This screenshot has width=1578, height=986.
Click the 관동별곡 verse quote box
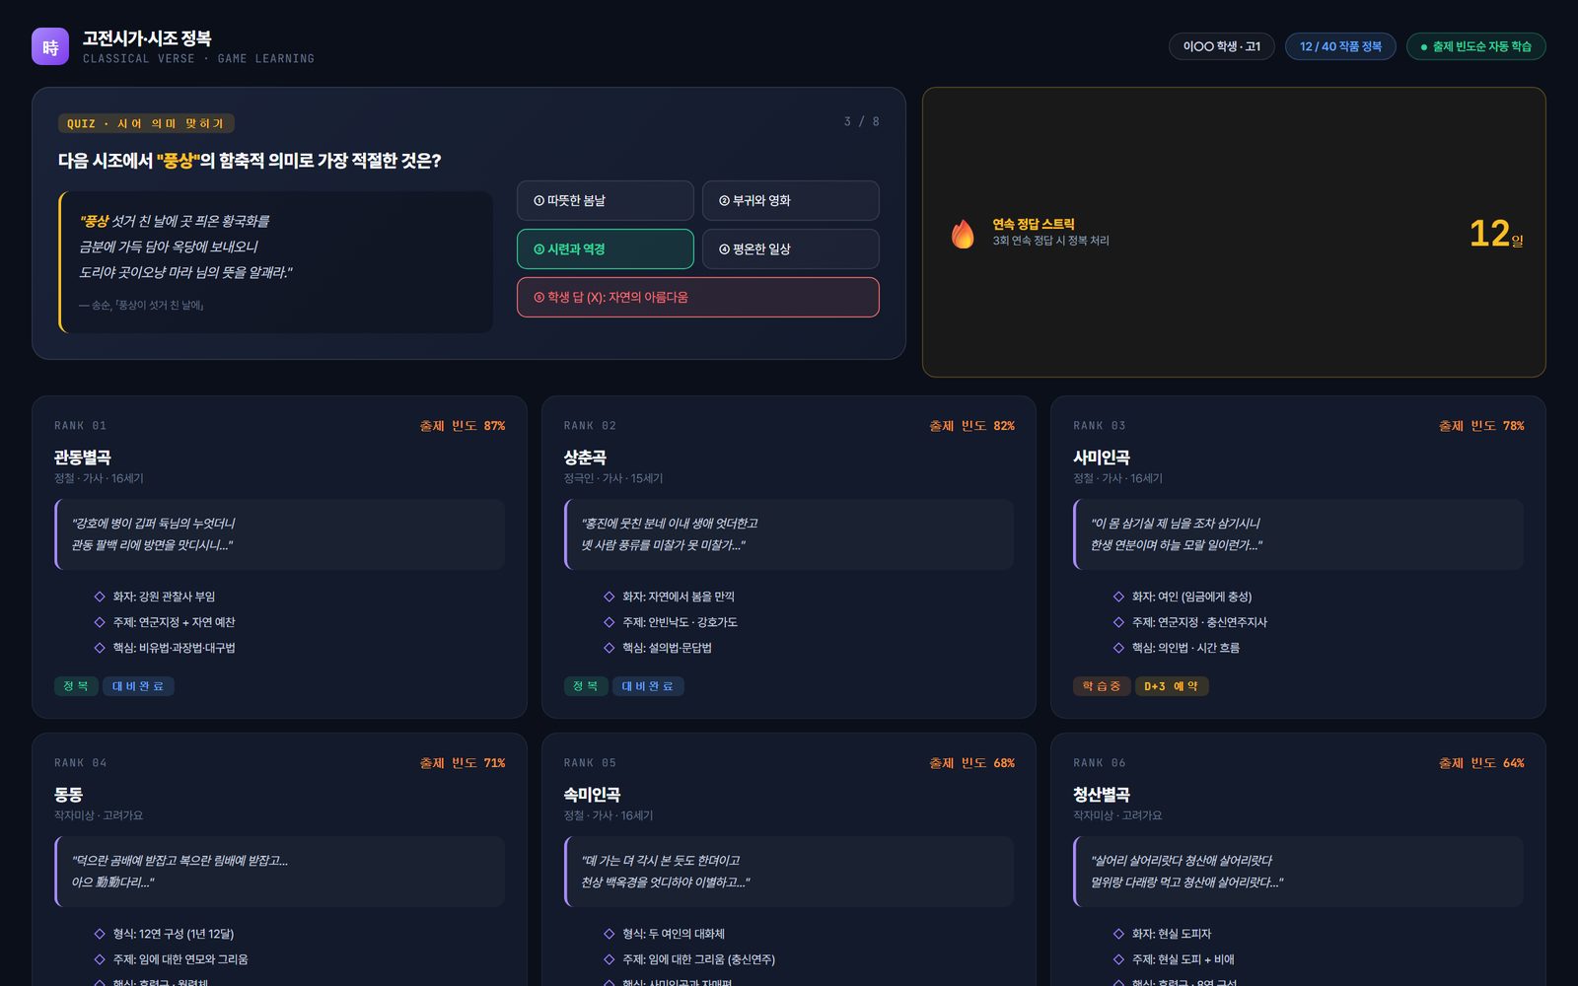pos(279,534)
